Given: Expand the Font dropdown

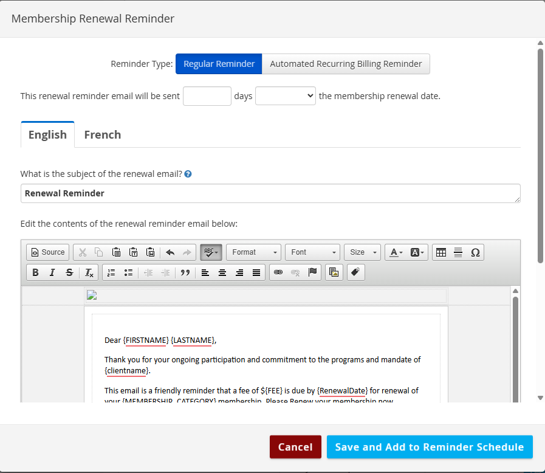Looking at the screenshot, I should (x=312, y=252).
